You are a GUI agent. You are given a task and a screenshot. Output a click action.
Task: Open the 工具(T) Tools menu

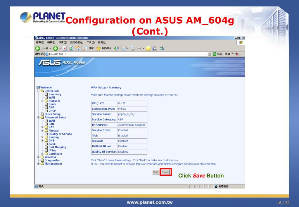tap(91, 42)
